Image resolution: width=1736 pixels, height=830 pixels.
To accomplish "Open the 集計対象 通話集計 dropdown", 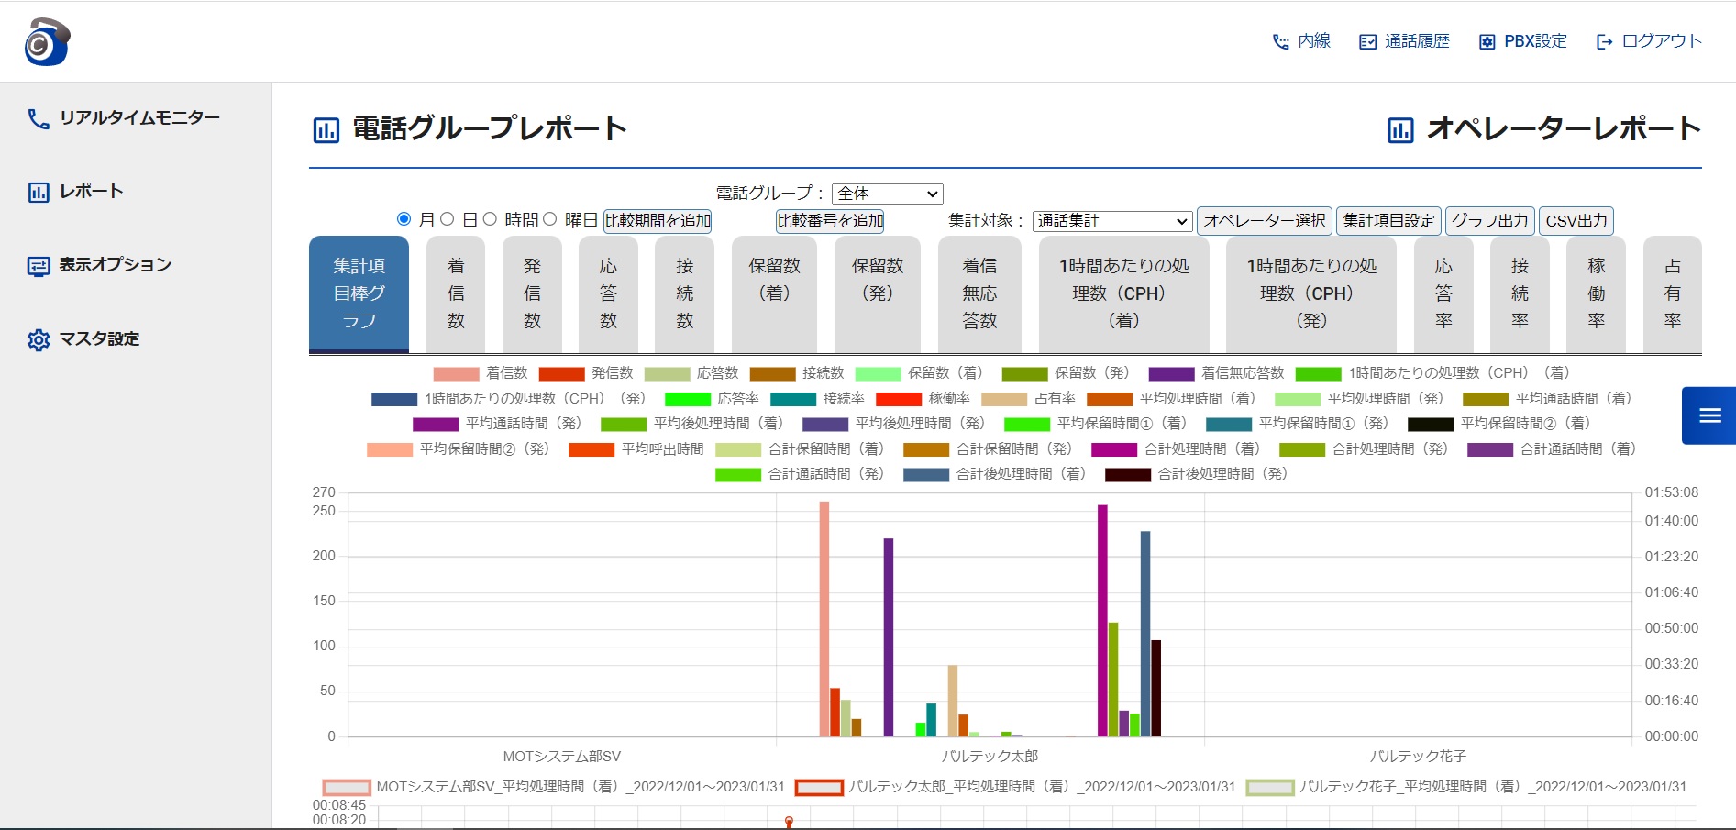I will tap(1112, 221).
